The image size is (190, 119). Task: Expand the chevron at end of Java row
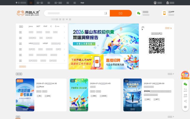(64, 26)
